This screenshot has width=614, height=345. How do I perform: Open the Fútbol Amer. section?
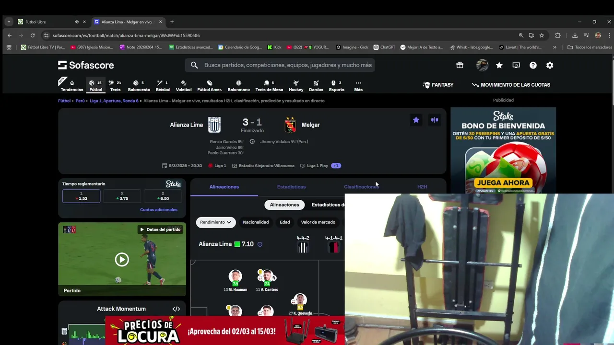tap(210, 85)
